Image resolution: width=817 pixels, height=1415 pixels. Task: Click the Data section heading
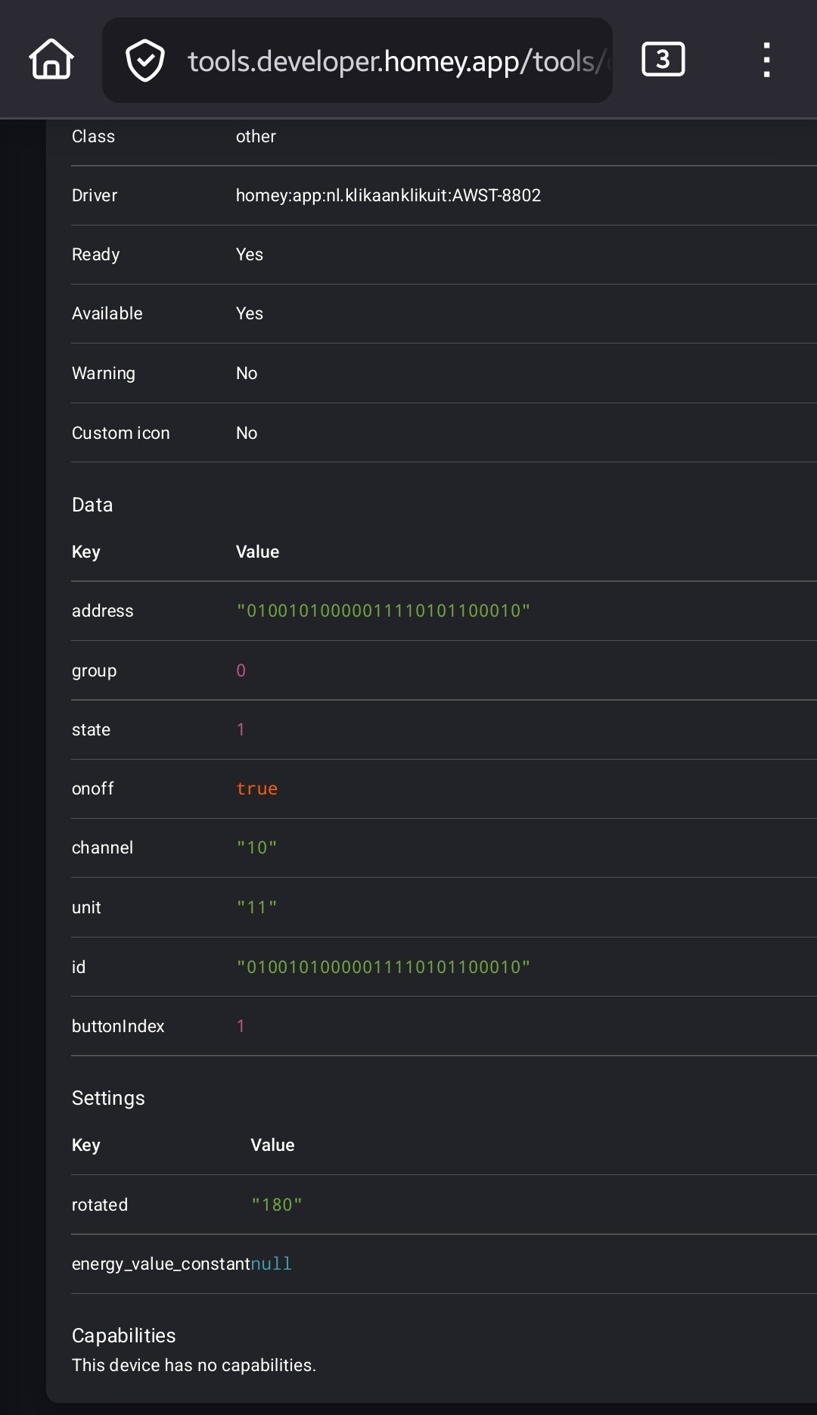[x=92, y=505]
